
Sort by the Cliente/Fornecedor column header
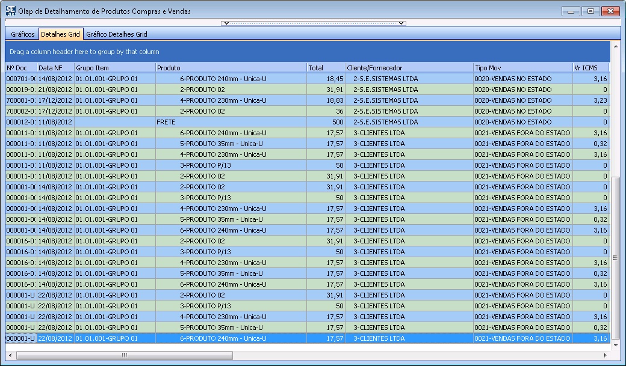[x=409, y=68]
